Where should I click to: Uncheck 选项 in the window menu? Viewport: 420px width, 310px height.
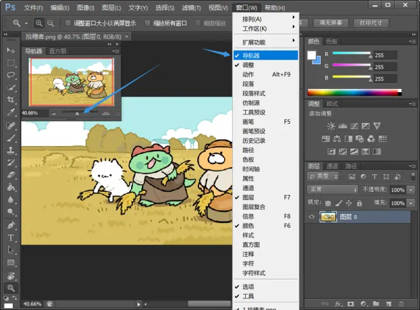[x=265, y=286]
